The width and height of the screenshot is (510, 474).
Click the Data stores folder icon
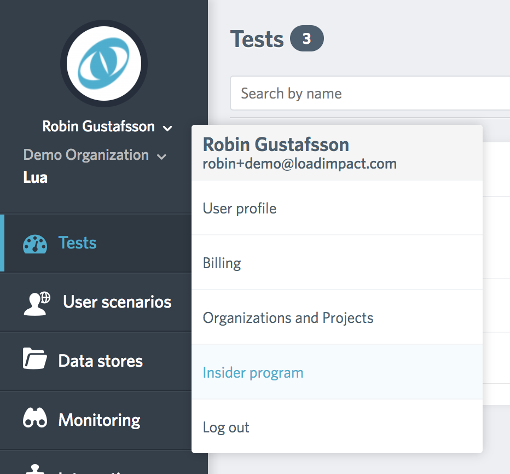35,358
